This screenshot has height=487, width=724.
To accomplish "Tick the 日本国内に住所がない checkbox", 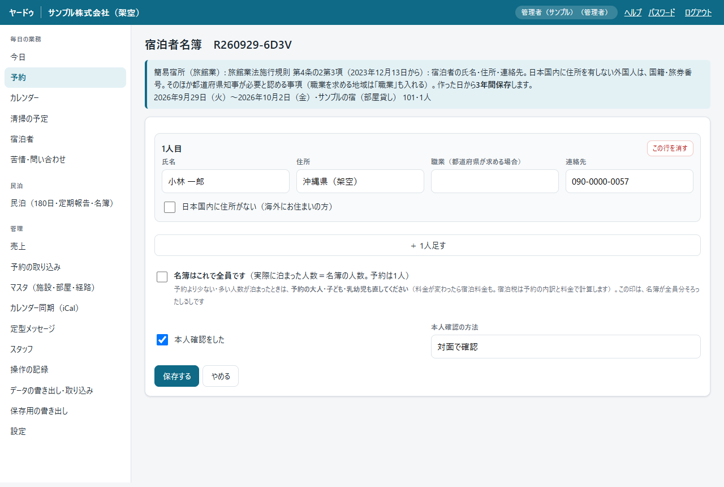I will coord(170,207).
